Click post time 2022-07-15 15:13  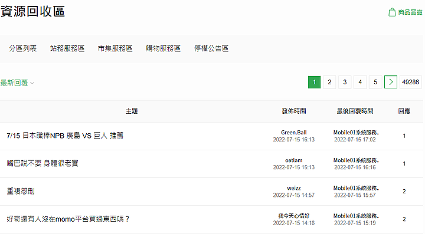[x=294, y=167]
